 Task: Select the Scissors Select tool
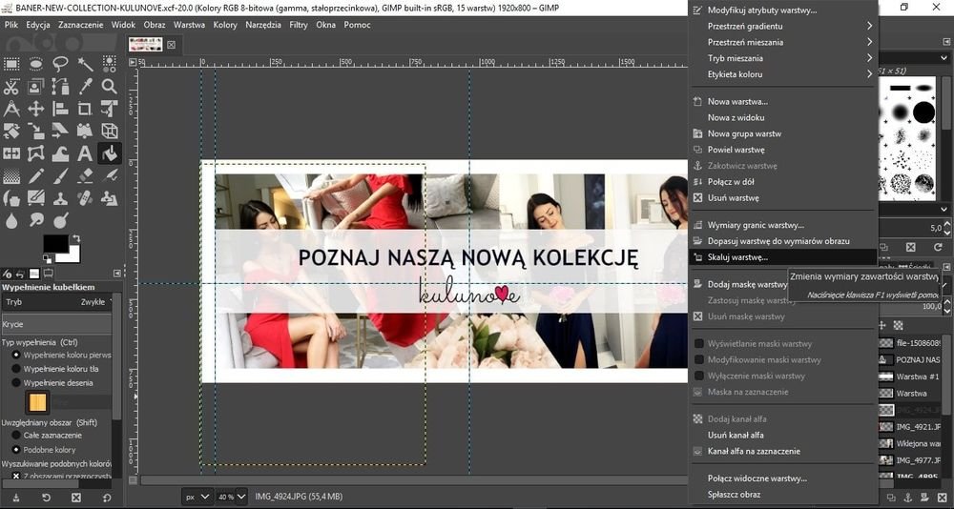pos(11,87)
